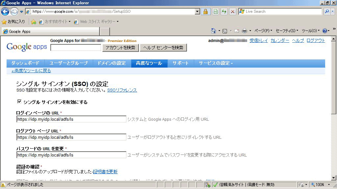Click the Home icon in command bar
This screenshot has width=337, height=189.
click(213, 31)
